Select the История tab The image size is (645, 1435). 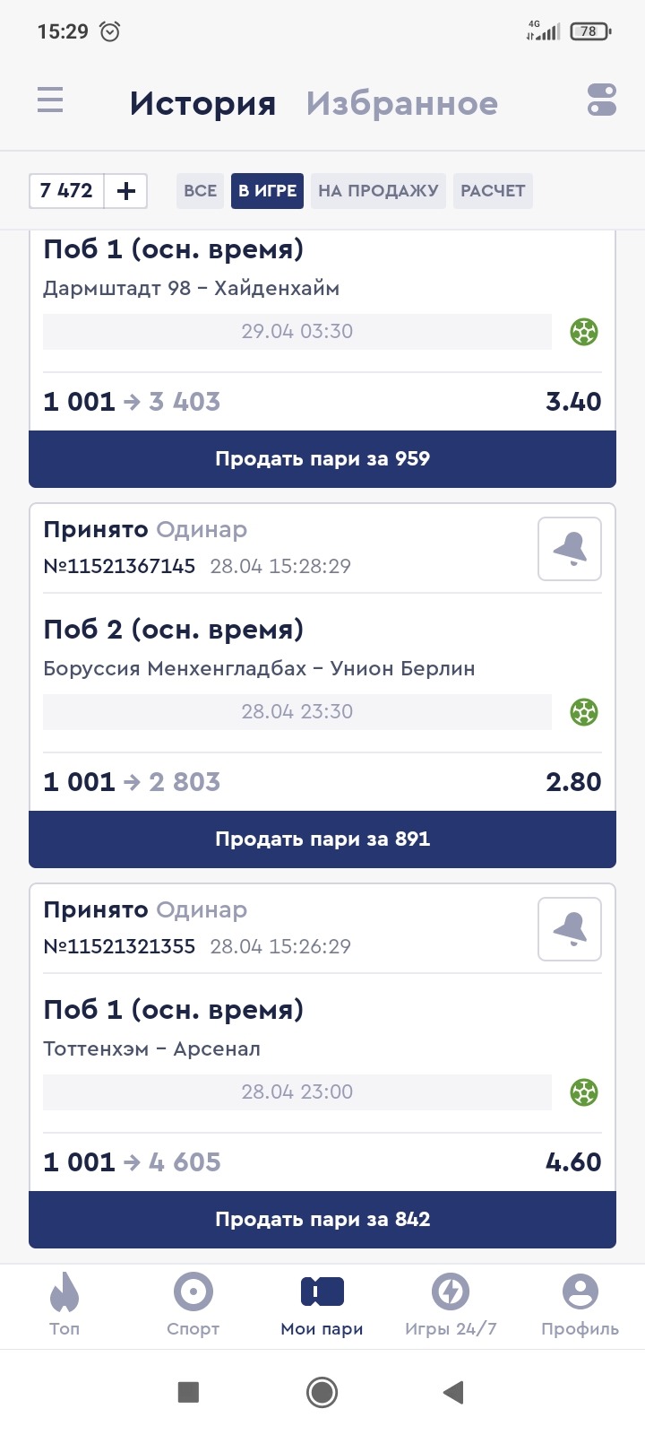(202, 103)
